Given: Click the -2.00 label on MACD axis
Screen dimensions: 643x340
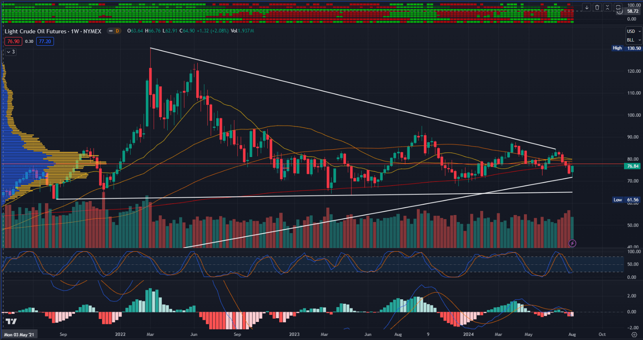Looking at the screenshot, I should click(x=633, y=328).
